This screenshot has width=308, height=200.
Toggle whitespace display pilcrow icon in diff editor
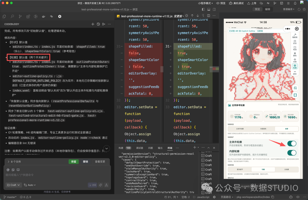(x=203, y=16)
